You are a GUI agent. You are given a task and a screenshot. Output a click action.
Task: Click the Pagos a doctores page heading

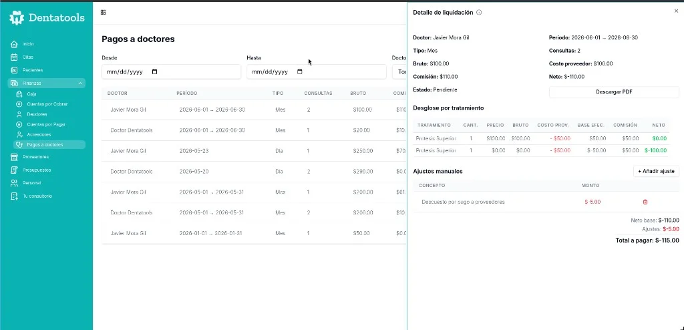point(138,39)
